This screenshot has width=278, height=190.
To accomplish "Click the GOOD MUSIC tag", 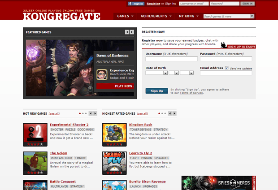I will pos(86,130).
